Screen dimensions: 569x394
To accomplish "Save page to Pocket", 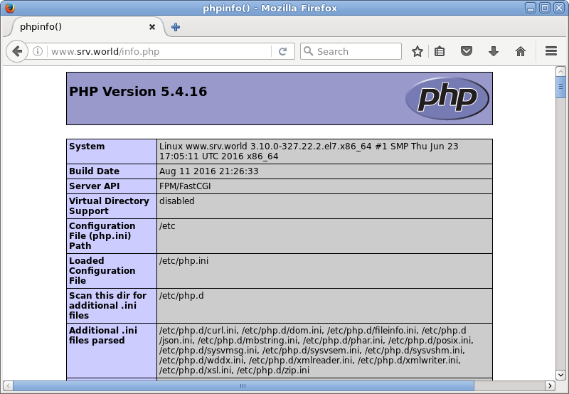I will (x=466, y=51).
